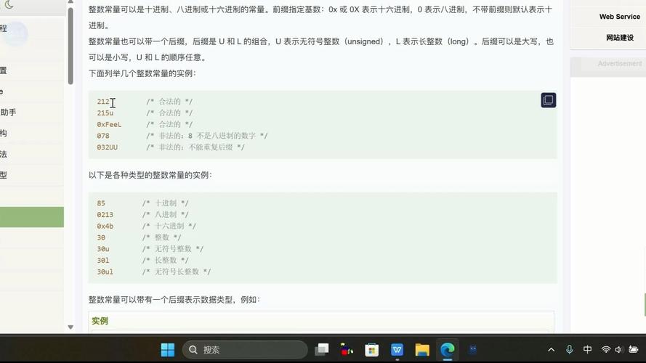Click the 078 illegal constant line
The image size is (646, 363).
coord(103,136)
